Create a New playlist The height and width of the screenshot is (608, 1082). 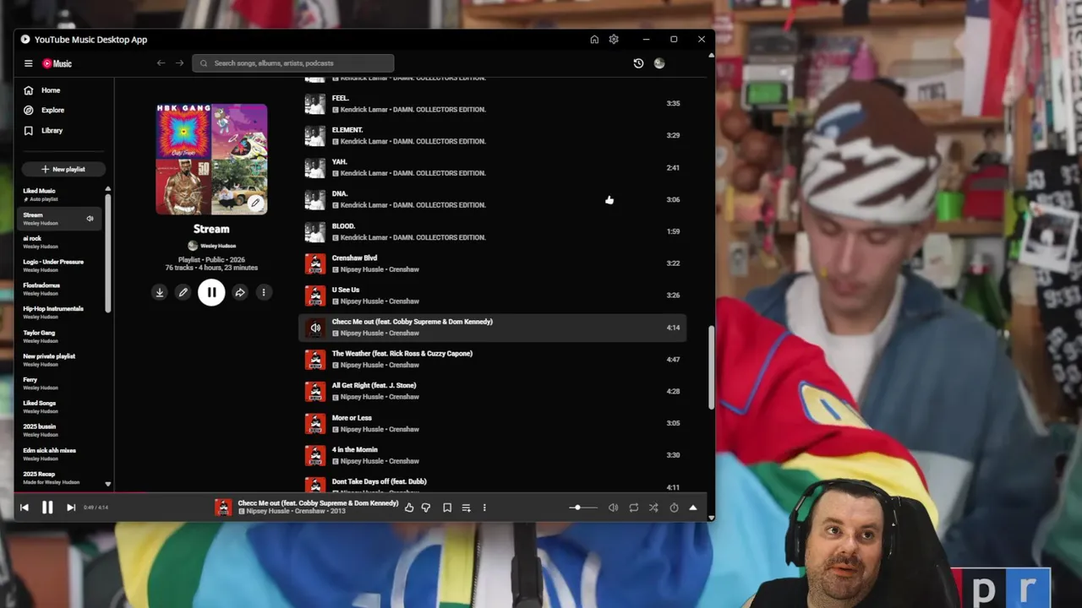tap(63, 169)
